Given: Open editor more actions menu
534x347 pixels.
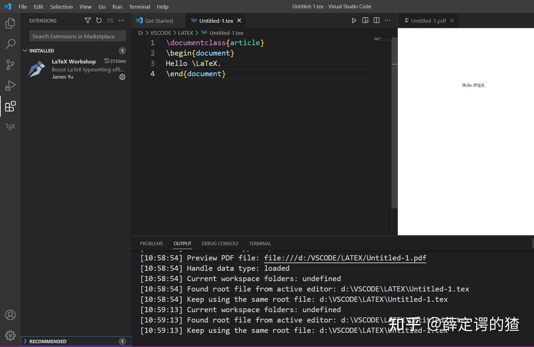Looking at the screenshot, I should [x=388, y=21].
